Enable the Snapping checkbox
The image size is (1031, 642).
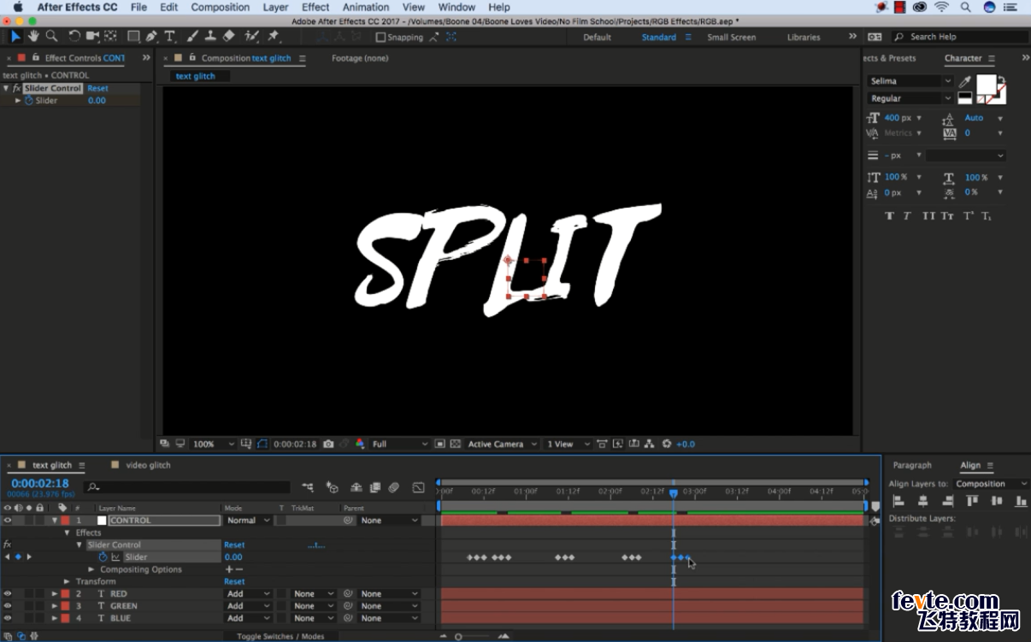click(x=381, y=37)
